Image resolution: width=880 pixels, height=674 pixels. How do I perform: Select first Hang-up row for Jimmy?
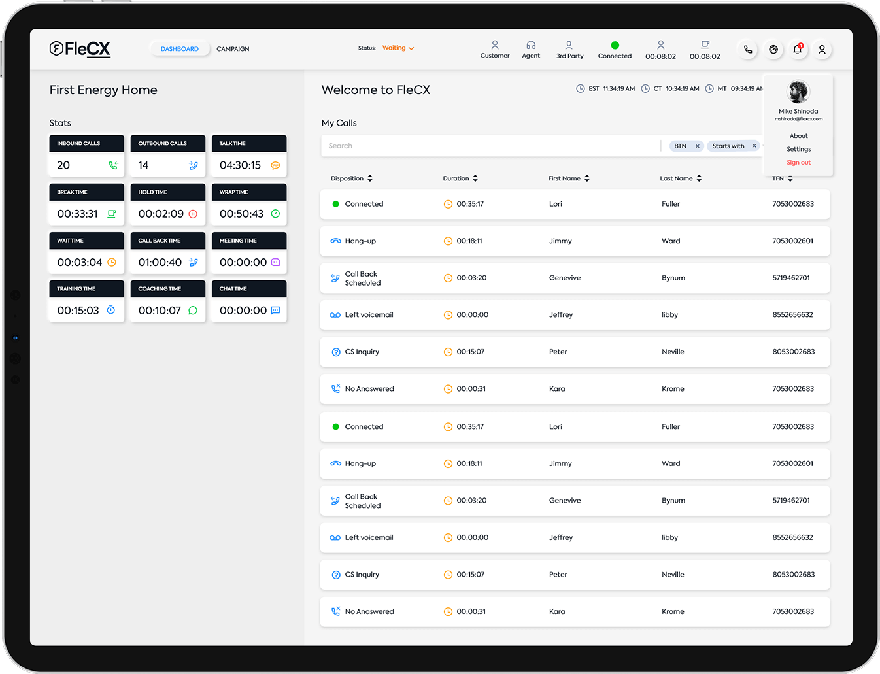pyautogui.click(x=575, y=241)
